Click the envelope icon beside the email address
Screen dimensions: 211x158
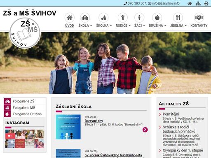click(x=150, y=3)
